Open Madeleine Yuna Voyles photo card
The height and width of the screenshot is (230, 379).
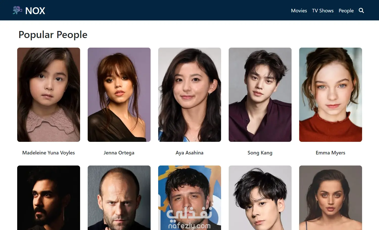[49, 95]
